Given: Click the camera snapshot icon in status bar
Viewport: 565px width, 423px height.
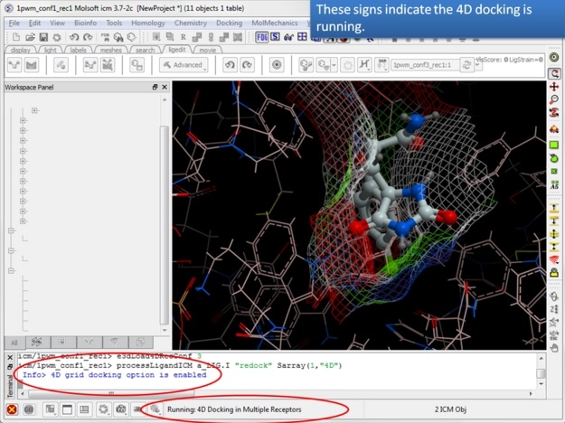Looking at the screenshot, I should click(x=121, y=409).
